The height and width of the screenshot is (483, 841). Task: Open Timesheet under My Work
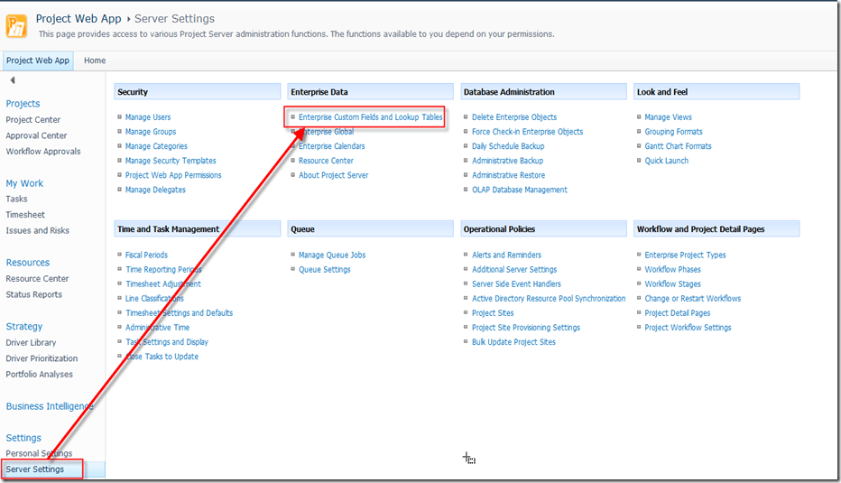(x=25, y=215)
